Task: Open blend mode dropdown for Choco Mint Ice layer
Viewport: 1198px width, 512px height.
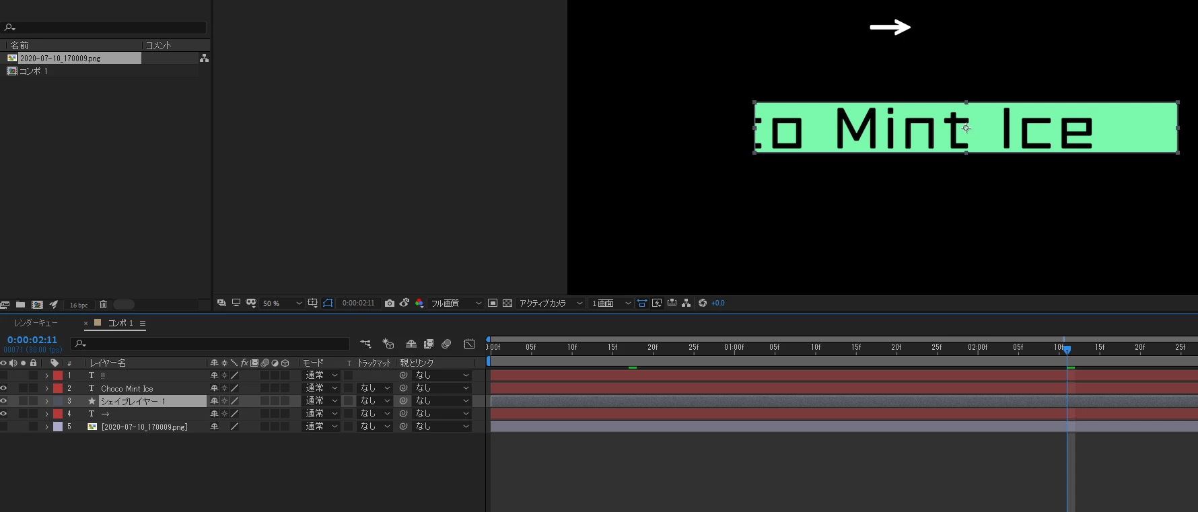Action: pyautogui.click(x=321, y=388)
